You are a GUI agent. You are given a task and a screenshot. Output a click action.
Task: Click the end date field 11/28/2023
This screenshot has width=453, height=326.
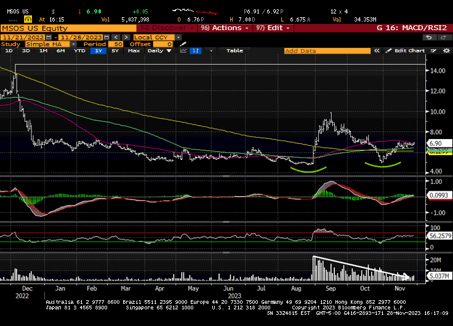point(81,38)
